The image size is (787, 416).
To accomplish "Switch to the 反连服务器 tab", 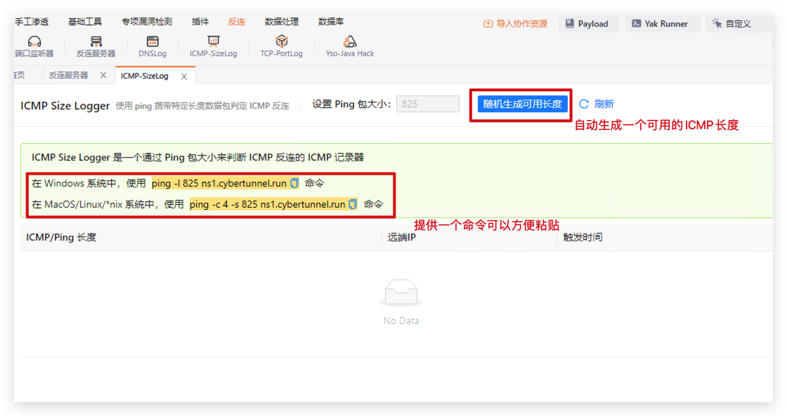I will [x=68, y=75].
